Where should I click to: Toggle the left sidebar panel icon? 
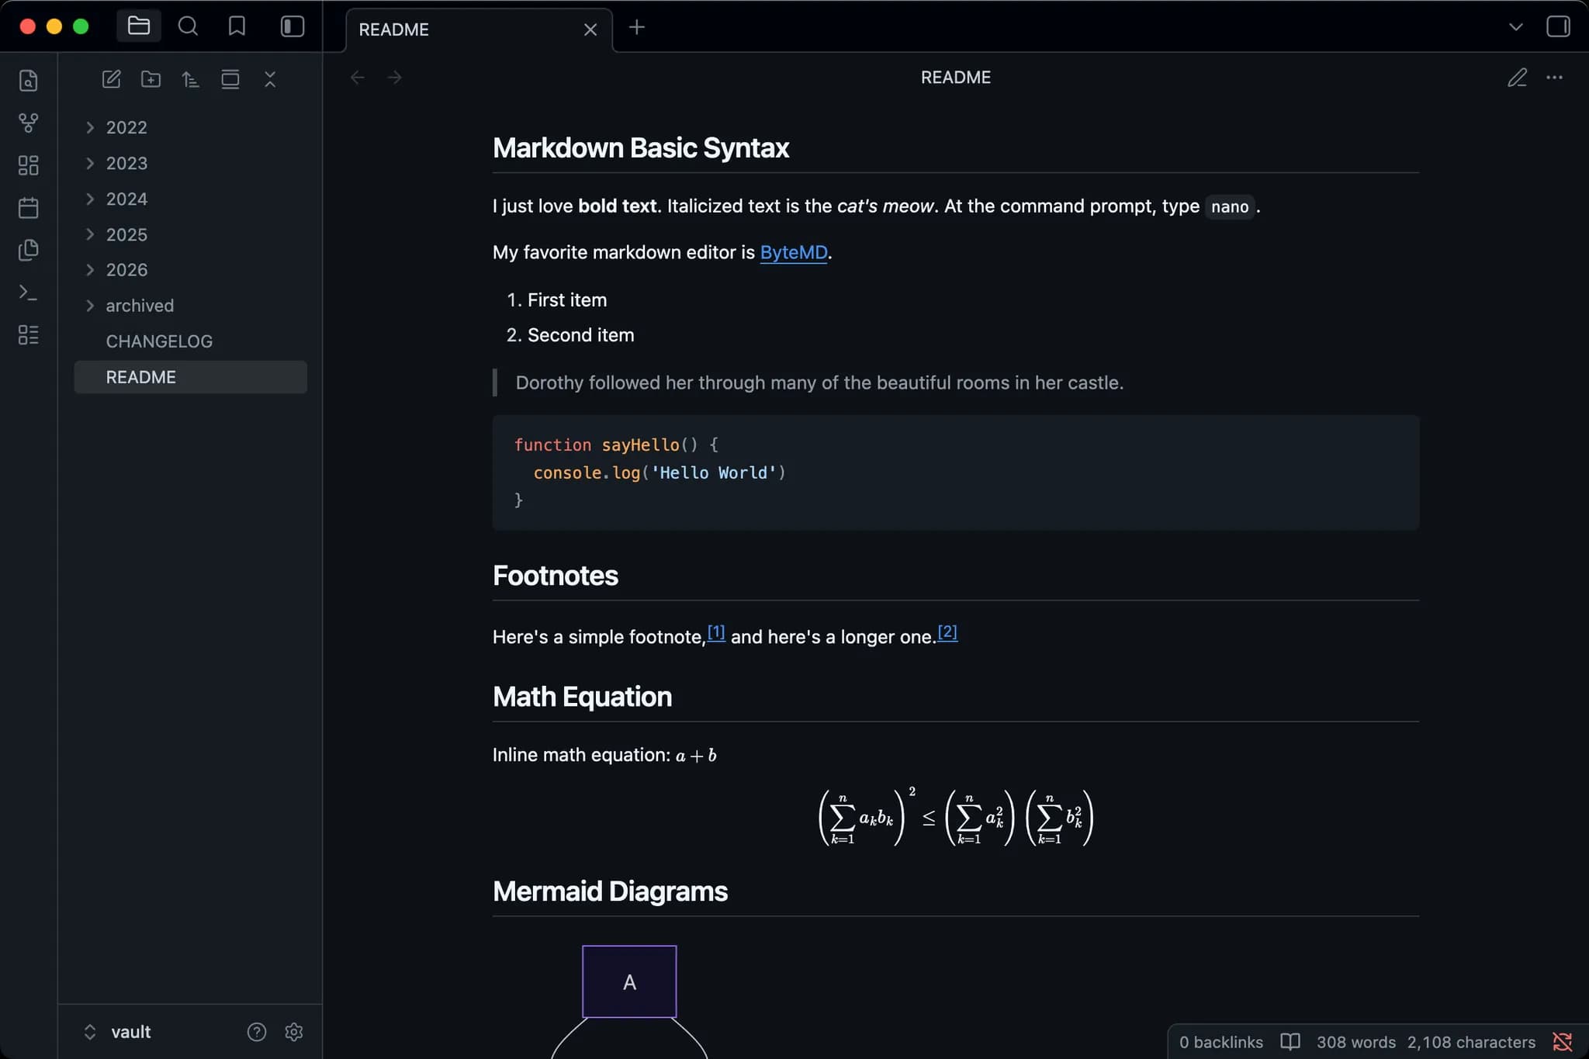292,26
